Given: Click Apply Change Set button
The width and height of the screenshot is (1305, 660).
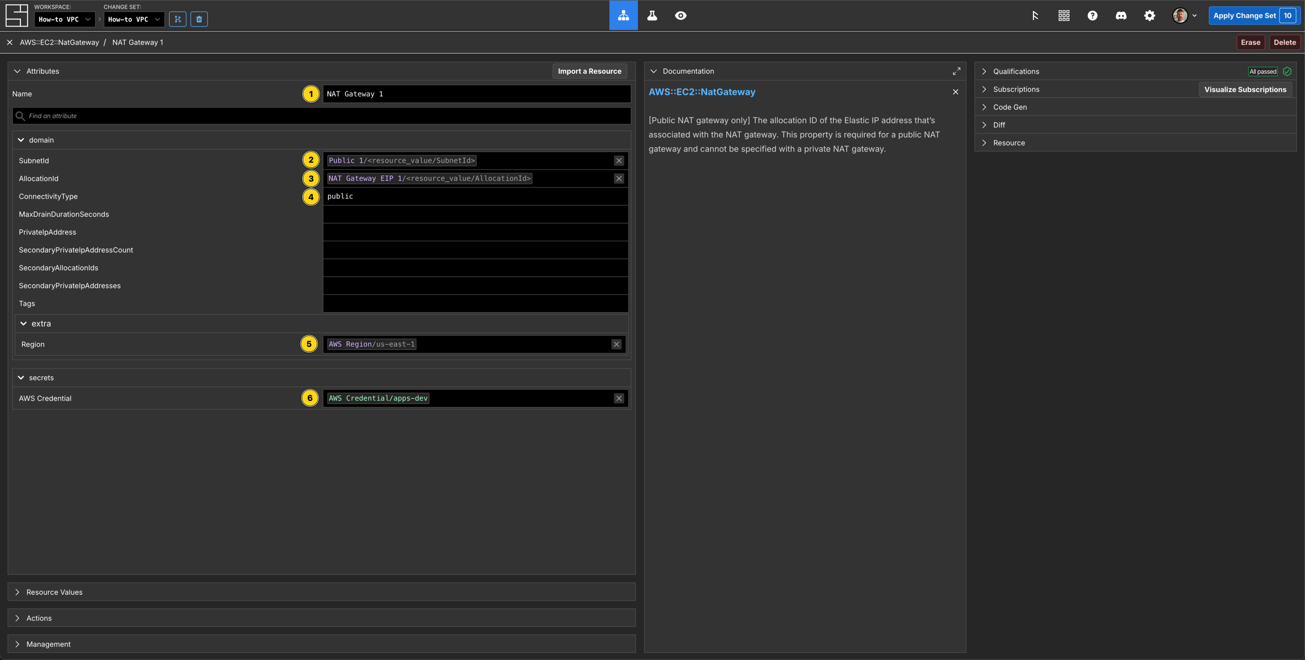Looking at the screenshot, I should [x=1254, y=16].
